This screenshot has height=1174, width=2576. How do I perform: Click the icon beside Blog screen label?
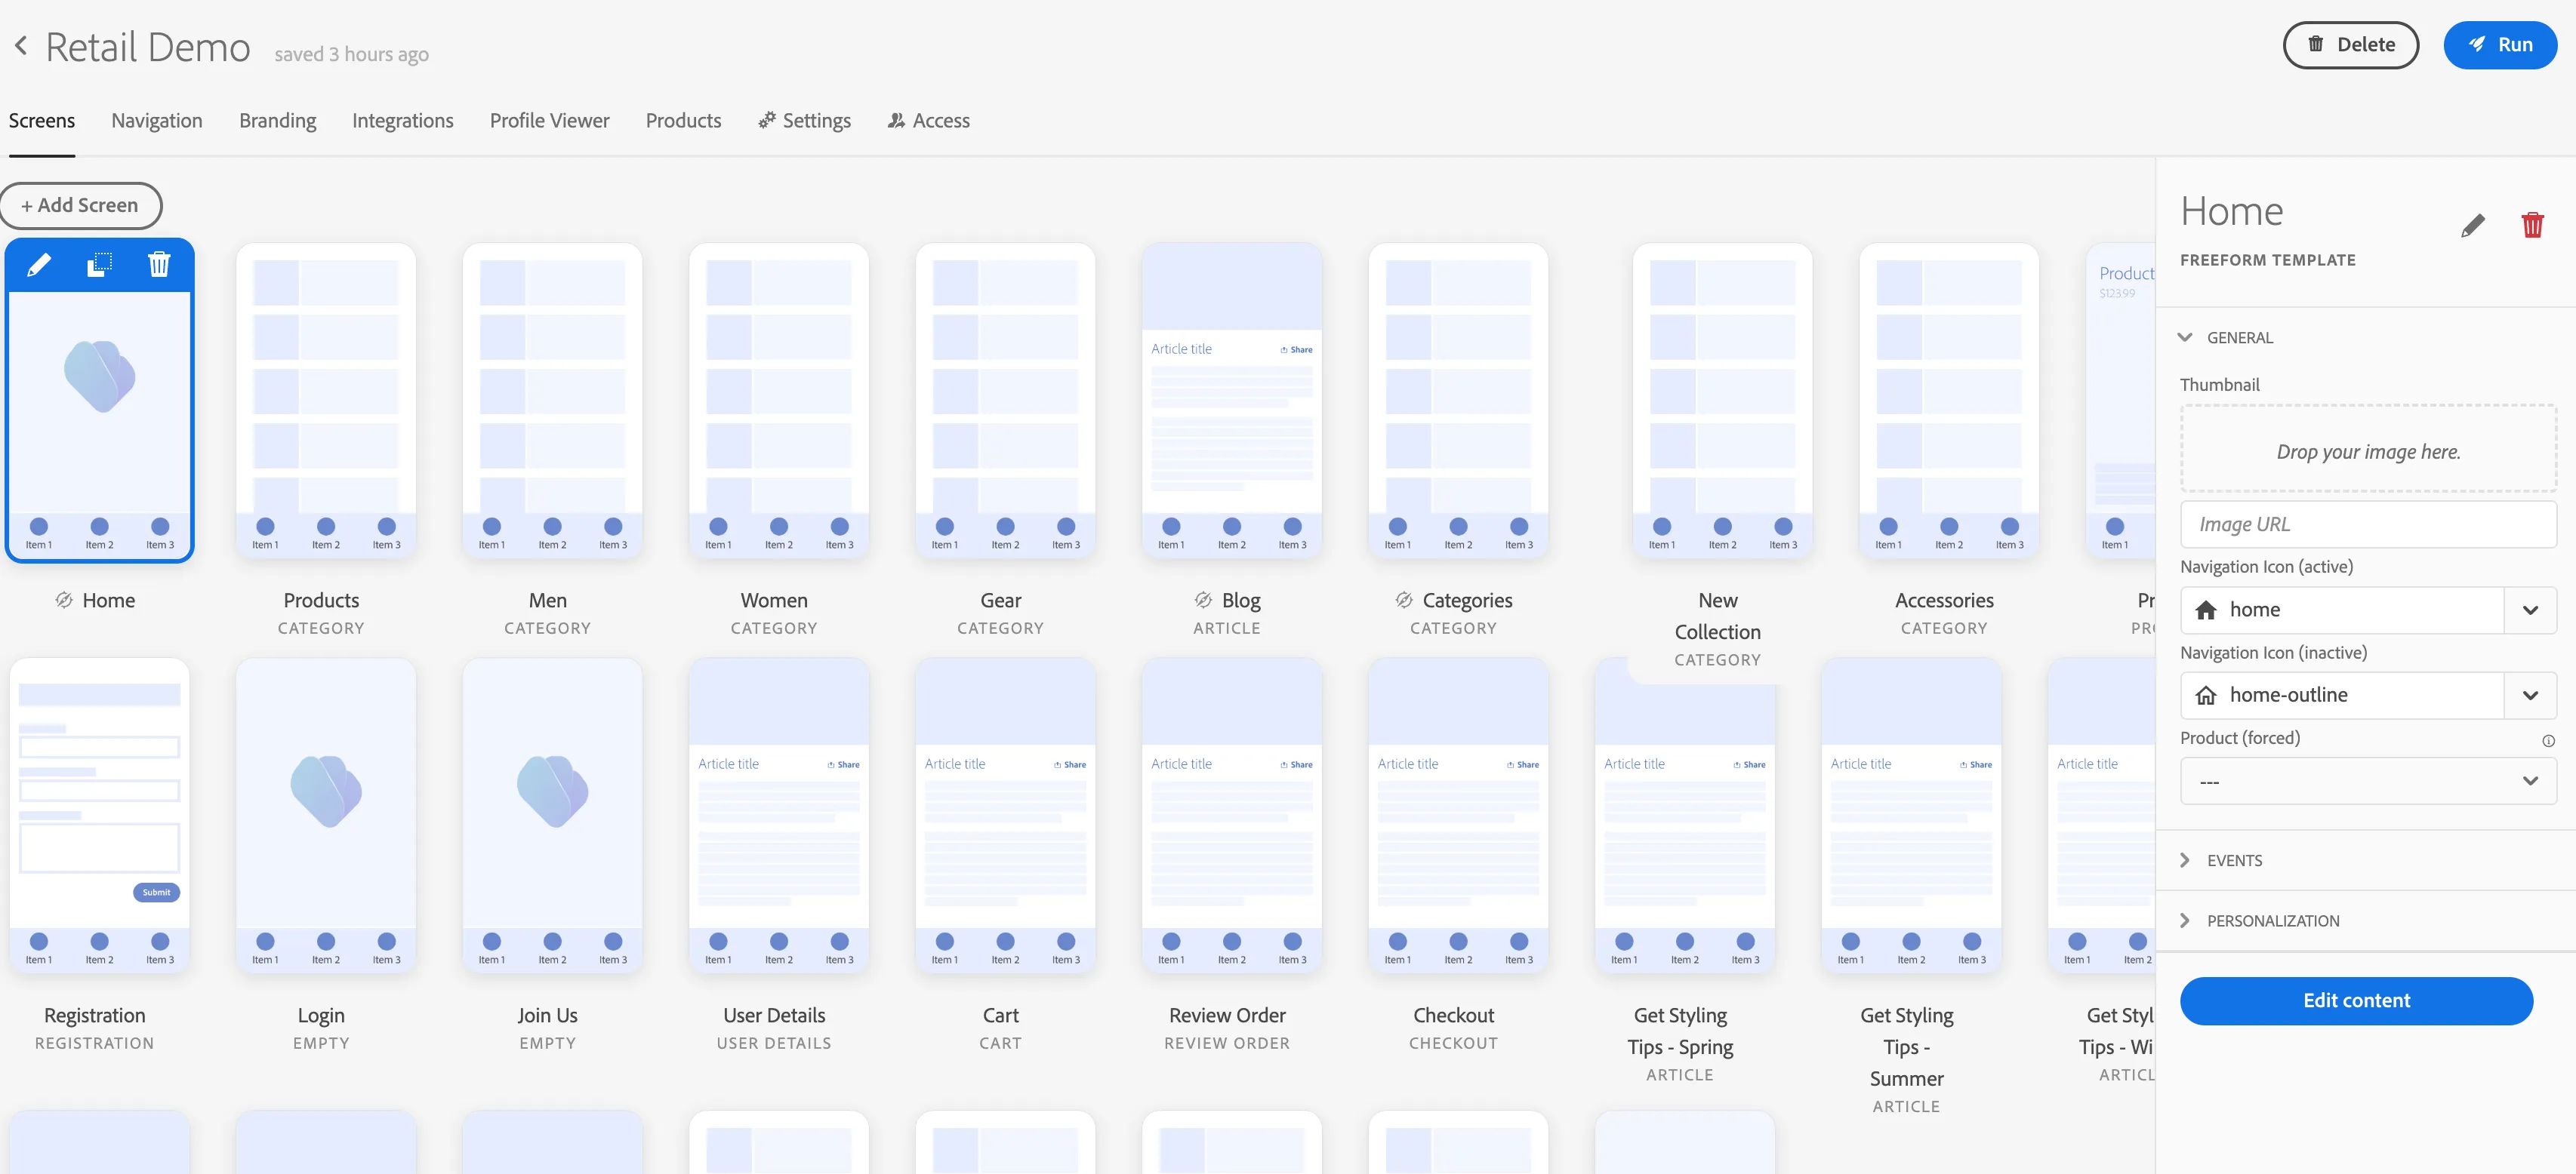[1203, 601]
